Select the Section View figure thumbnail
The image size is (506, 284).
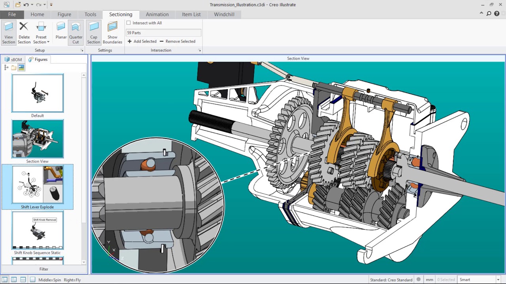(x=38, y=139)
